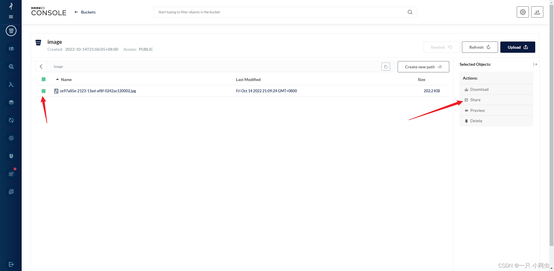Copy the current path with clipboard icon

[385, 67]
